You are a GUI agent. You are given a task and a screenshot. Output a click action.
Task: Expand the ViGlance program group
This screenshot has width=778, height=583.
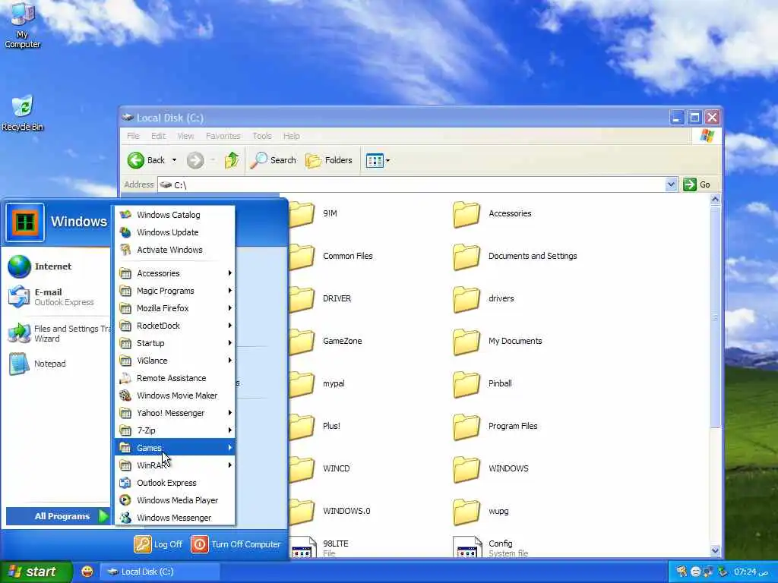(x=174, y=361)
